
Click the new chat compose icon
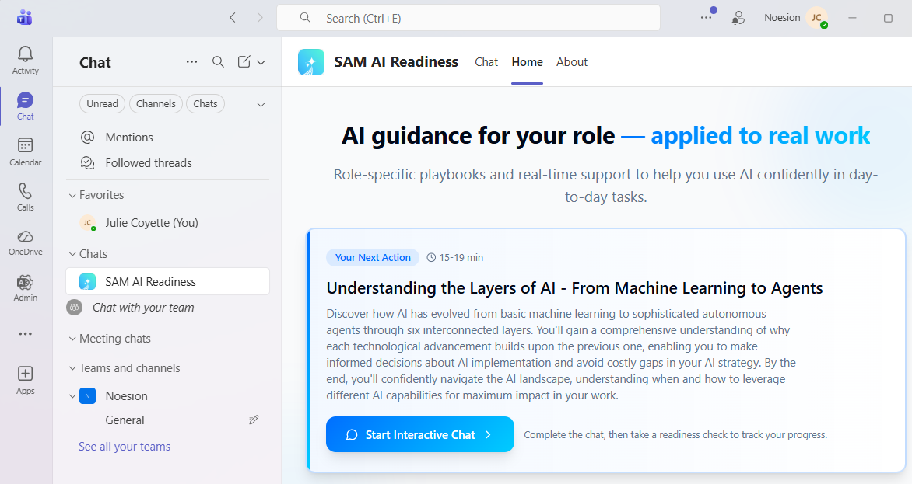244,62
